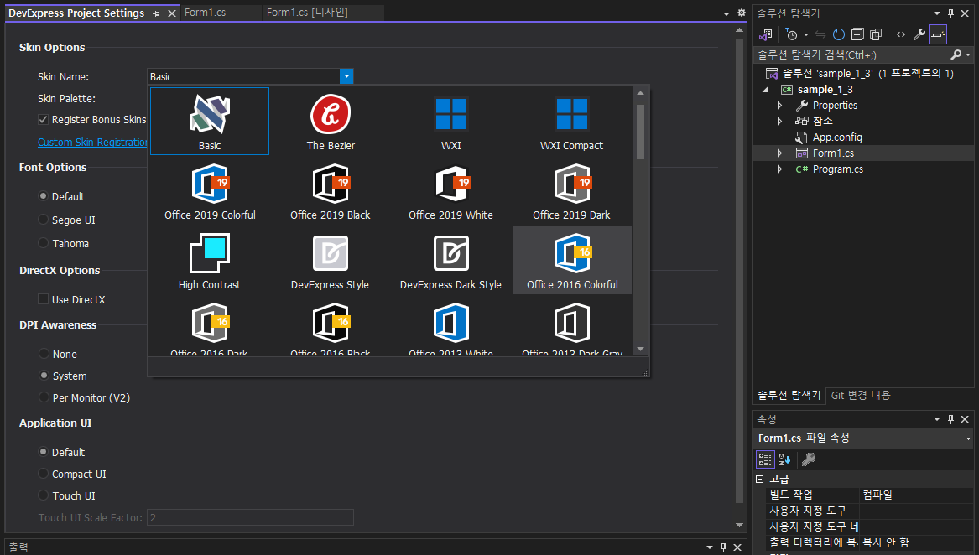Collapse the 고급 property category
Image resolution: width=979 pixels, height=555 pixels.
pos(760,479)
